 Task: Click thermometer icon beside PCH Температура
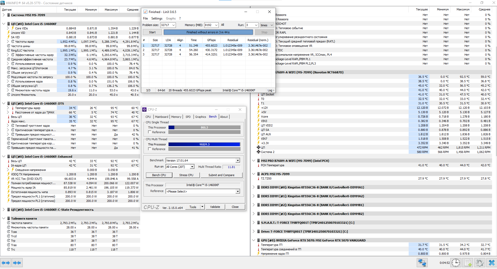[x=259, y=165]
